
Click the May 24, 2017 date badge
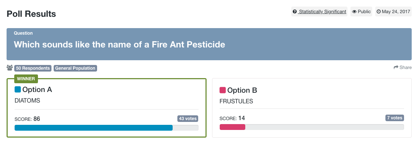(394, 12)
